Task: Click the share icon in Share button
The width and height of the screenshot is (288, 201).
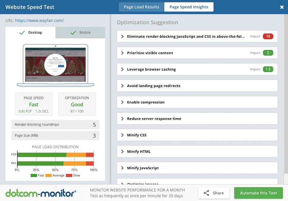Action: (x=206, y=193)
